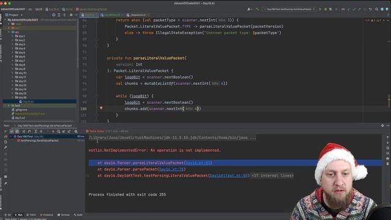Click the yellow light bulb intention icon

pyautogui.click(x=101, y=108)
